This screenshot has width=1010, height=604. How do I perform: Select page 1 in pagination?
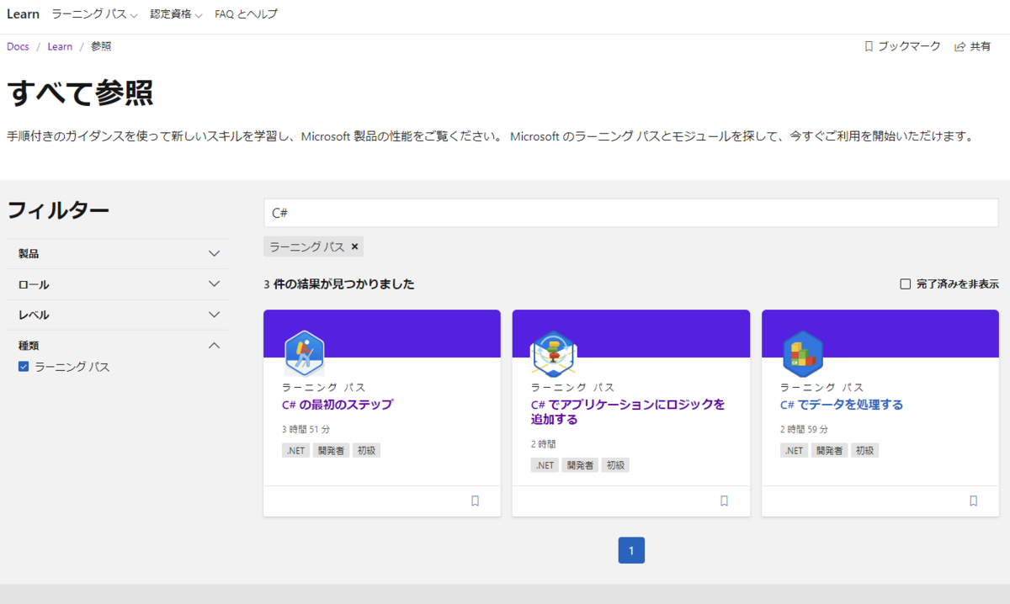[x=631, y=550]
